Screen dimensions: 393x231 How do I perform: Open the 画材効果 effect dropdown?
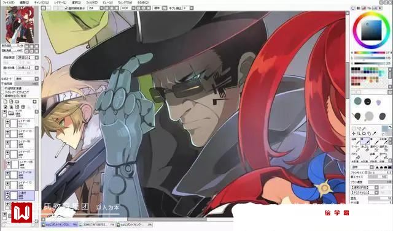37,68
